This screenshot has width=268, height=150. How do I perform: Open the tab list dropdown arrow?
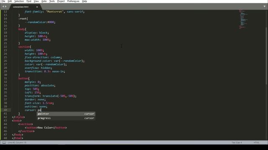264,7
